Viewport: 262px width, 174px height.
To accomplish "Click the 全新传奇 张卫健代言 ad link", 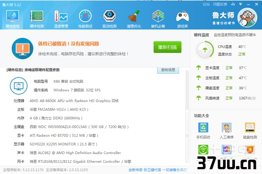I will [158, 170].
